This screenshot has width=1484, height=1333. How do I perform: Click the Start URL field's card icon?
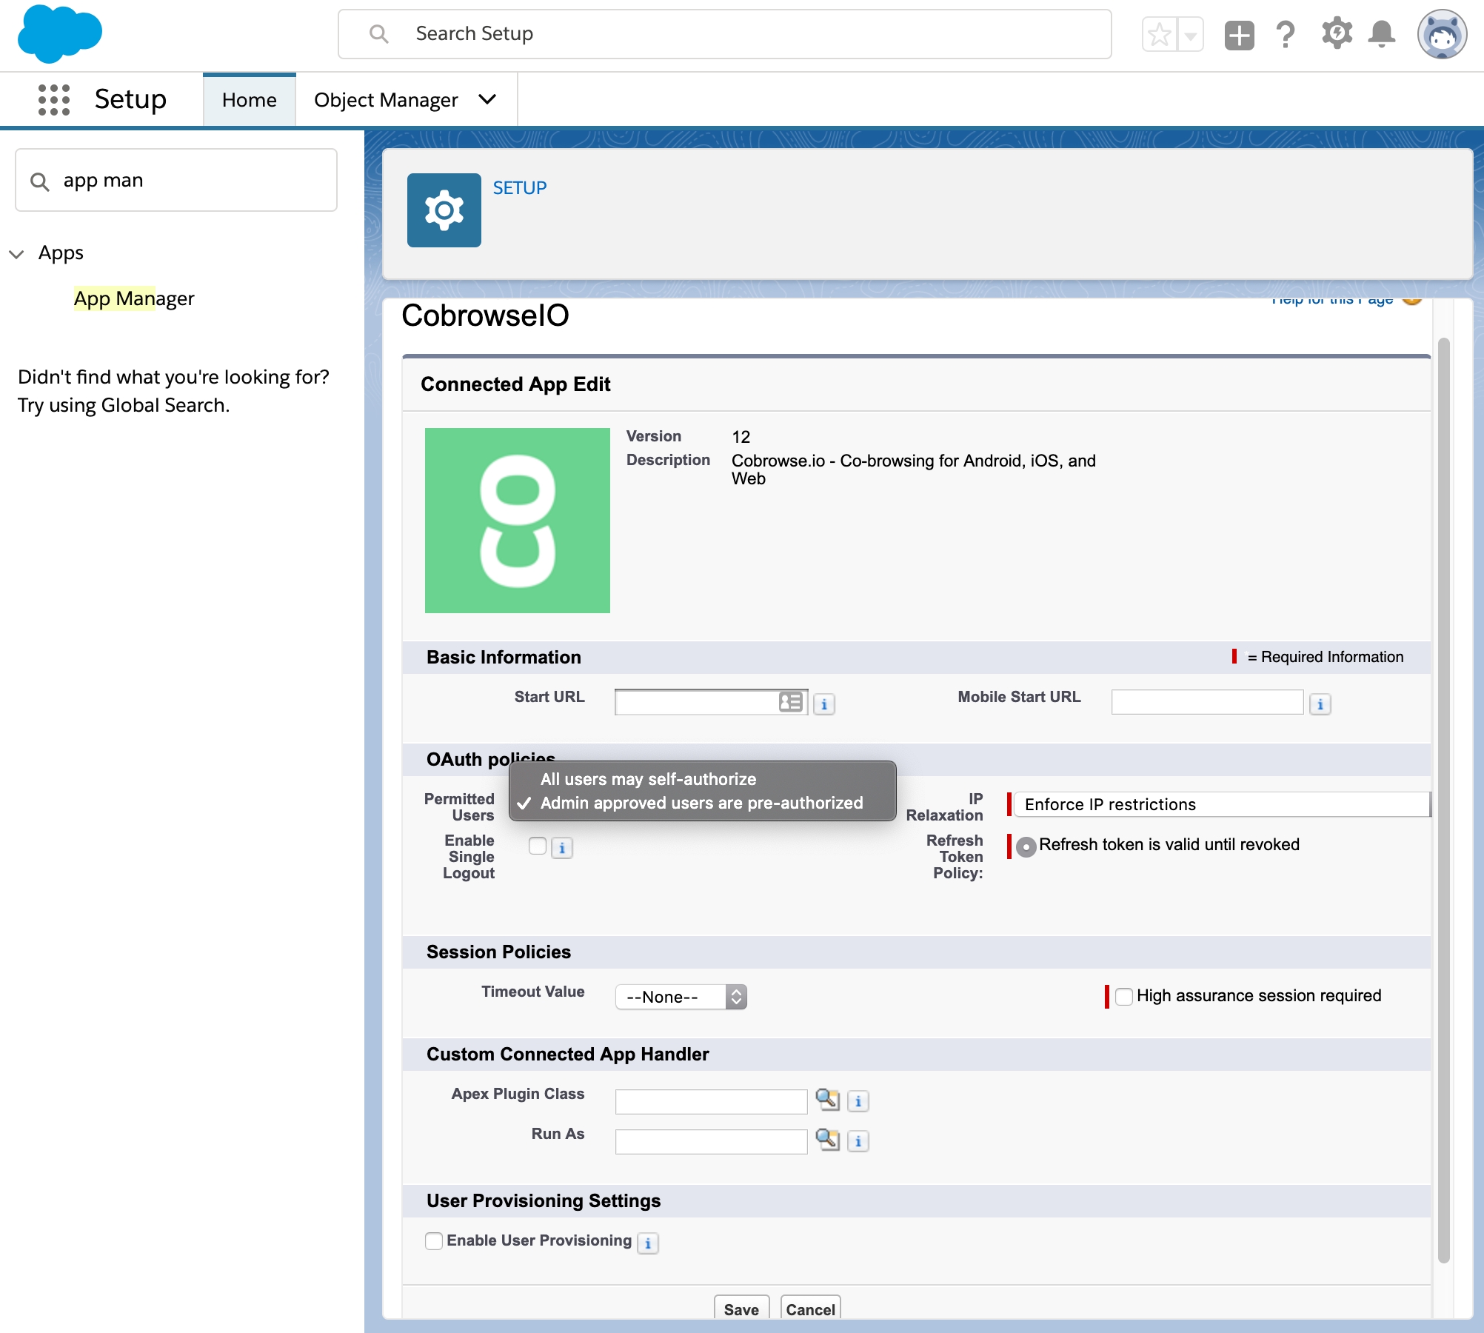click(x=791, y=702)
